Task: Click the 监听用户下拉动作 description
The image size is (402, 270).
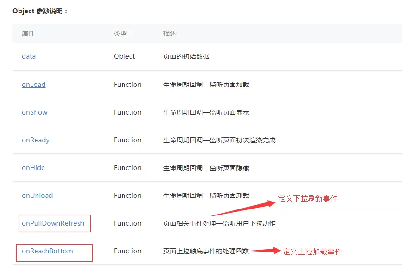Action: (249, 223)
